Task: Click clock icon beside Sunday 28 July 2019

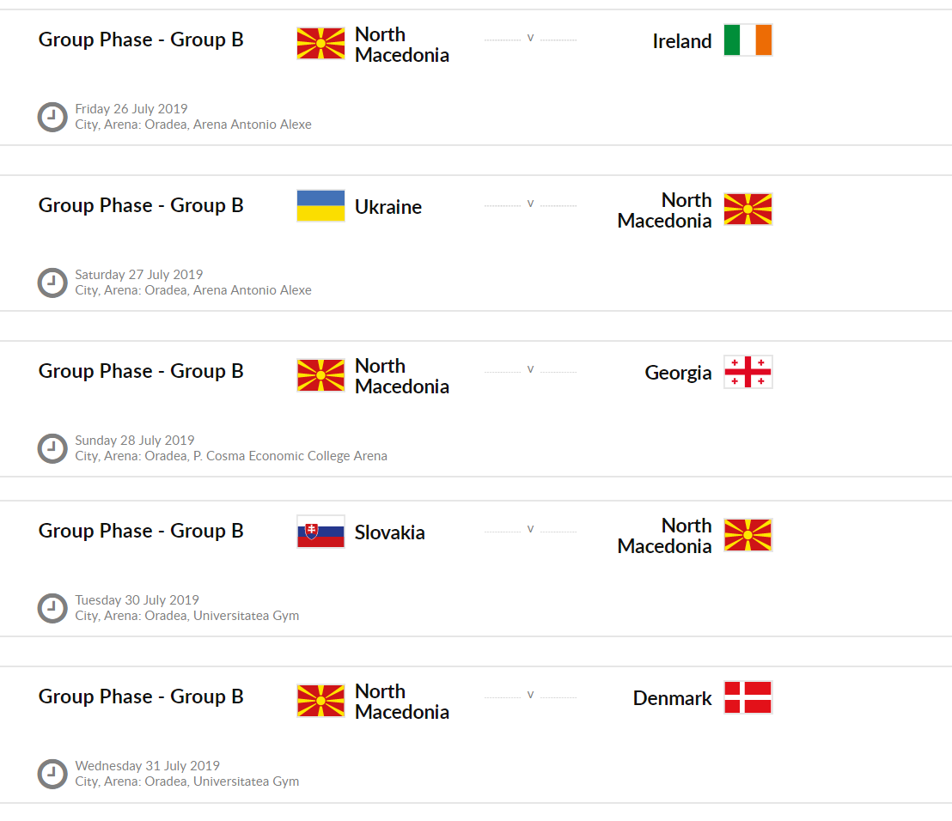Action: pos(52,448)
